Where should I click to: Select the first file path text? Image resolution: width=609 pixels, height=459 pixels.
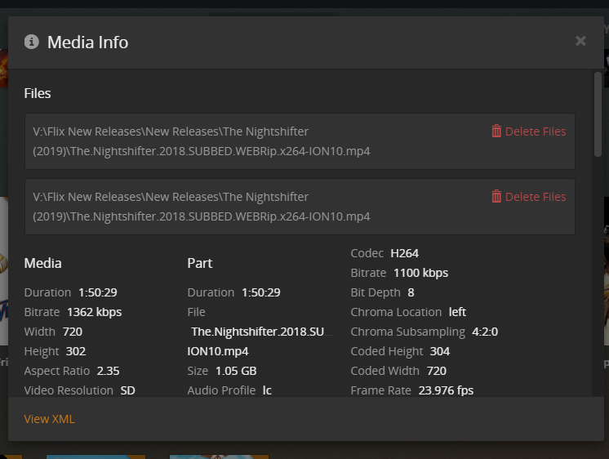coord(202,141)
